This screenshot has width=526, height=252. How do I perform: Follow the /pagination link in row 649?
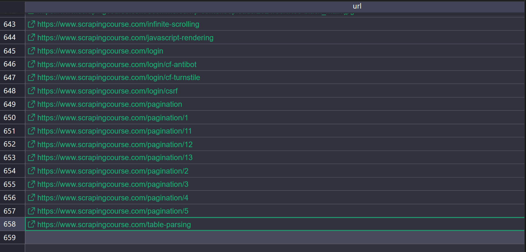[x=110, y=104]
